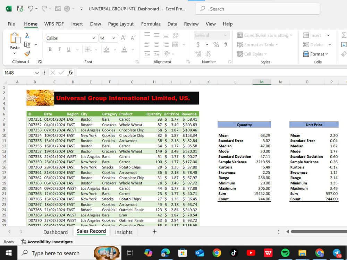Click the Paste clipboard icon
Screen dimensions: 347x260
[15, 38]
